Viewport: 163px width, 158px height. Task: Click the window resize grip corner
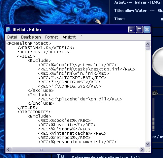coord(148,150)
